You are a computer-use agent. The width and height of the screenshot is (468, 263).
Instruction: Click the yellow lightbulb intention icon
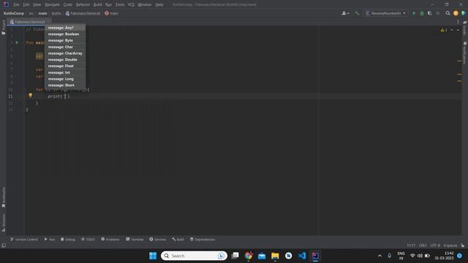click(x=30, y=96)
